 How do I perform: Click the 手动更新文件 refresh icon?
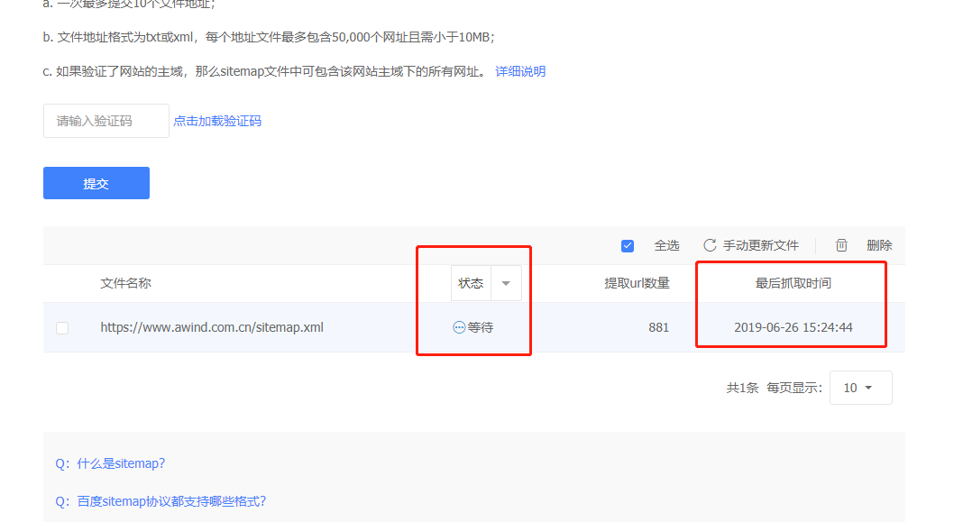click(710, 245)
